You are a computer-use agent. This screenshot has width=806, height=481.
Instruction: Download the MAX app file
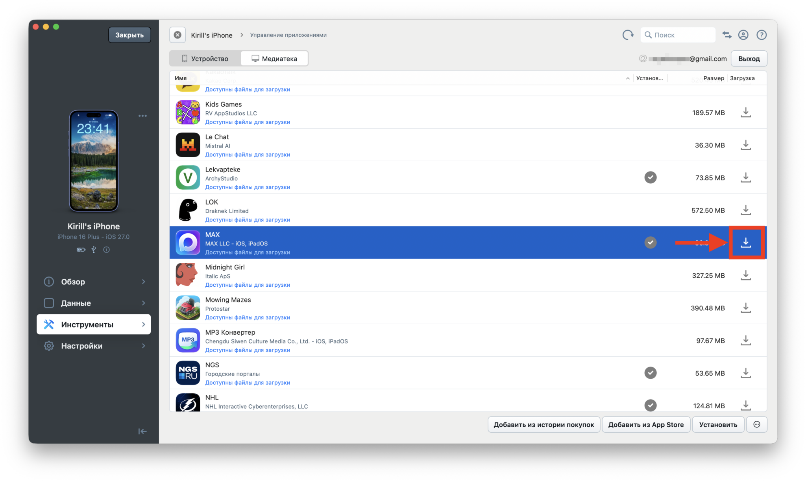[x=745, y=243]
